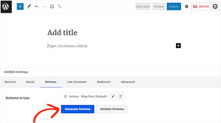This screenshot has height=123, width=221.
Task: Open the WordPress logo menu
Action: coord(6,6)
